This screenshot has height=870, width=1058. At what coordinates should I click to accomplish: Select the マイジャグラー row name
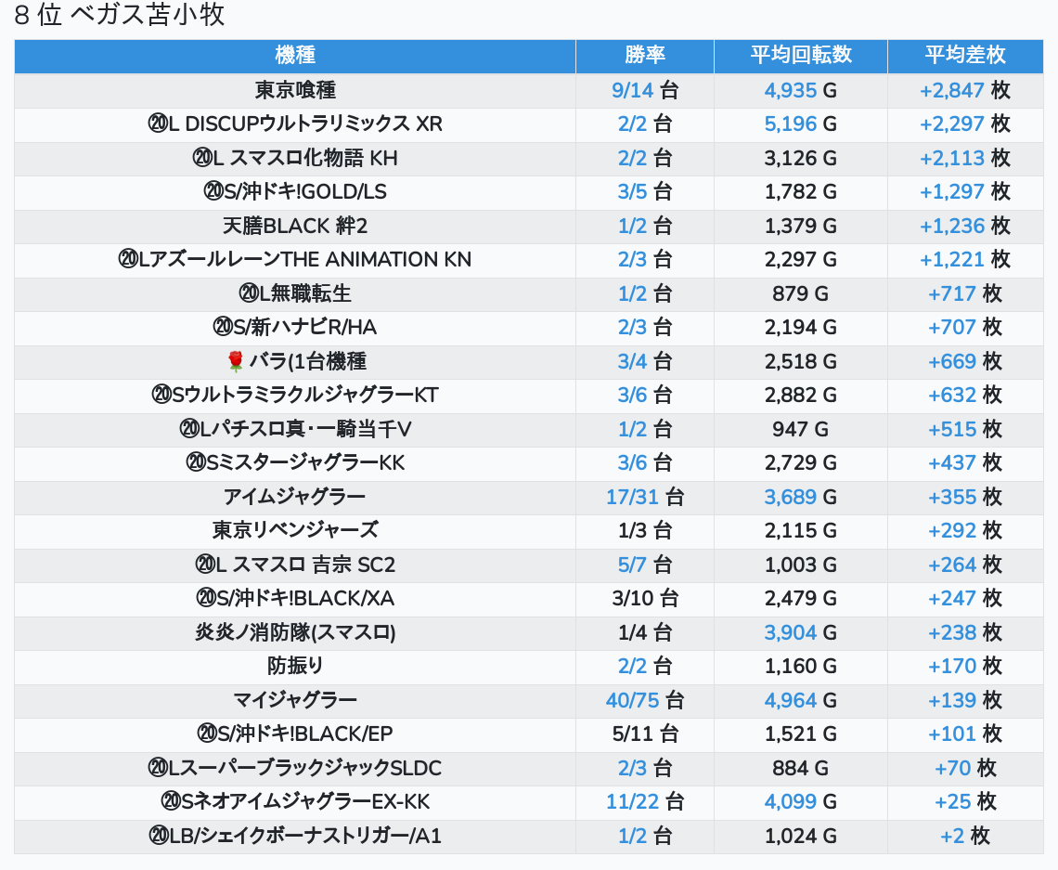tap(295, 700)
